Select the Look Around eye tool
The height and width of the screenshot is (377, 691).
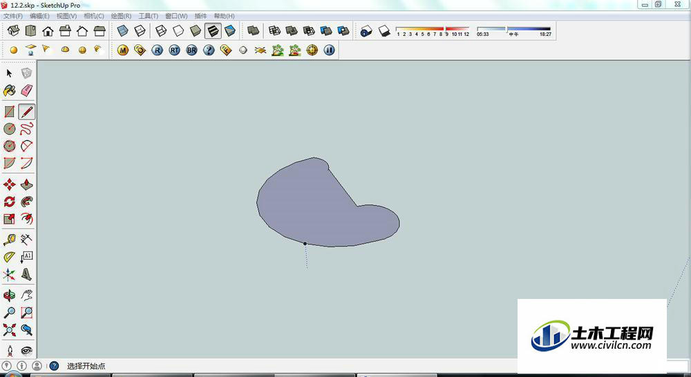point(26,351)
